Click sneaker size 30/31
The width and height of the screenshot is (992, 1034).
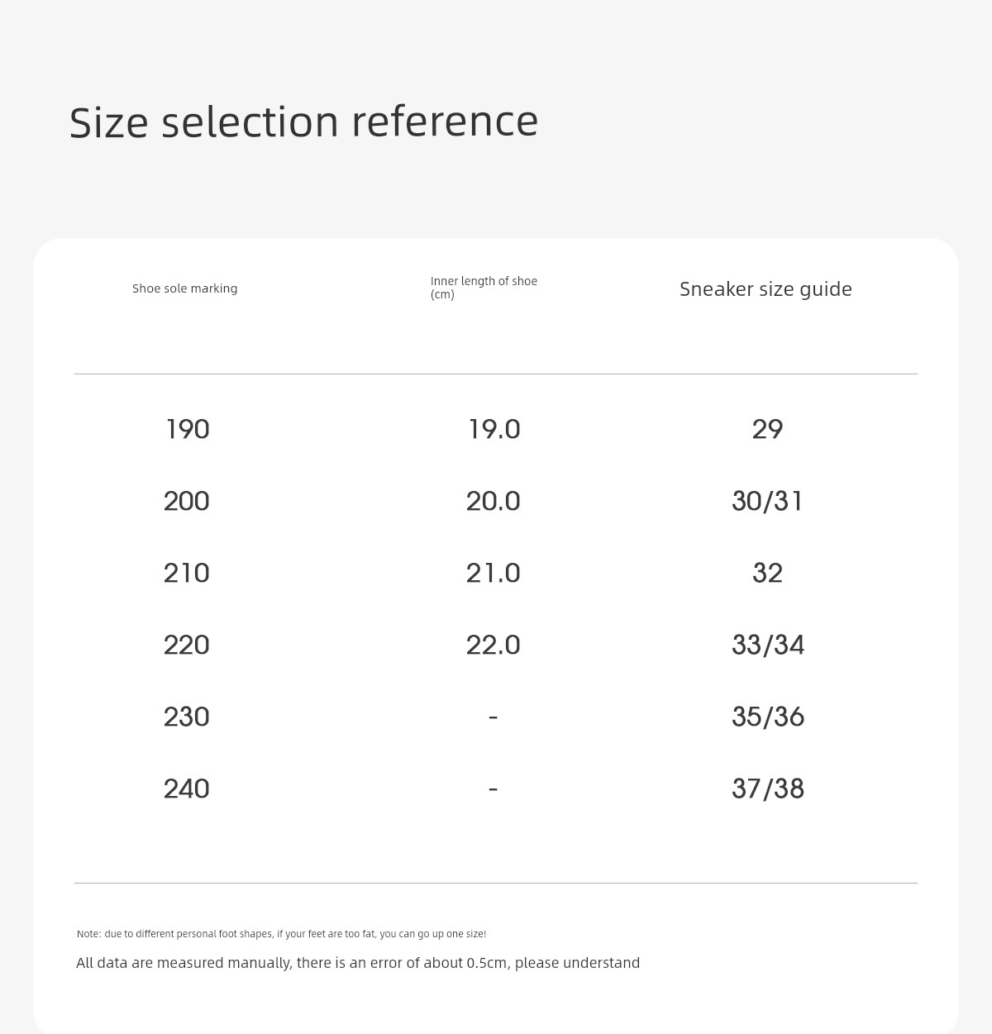click(768, 501)
